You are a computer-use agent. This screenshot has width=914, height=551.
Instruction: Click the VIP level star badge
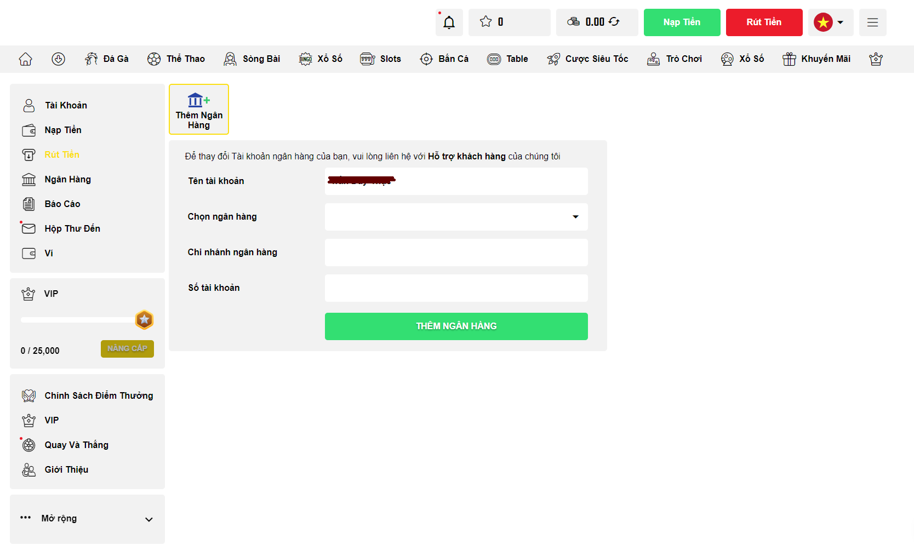(144, 320)
